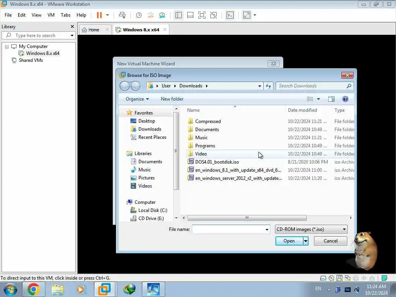Click the Open button

[289, 241]
